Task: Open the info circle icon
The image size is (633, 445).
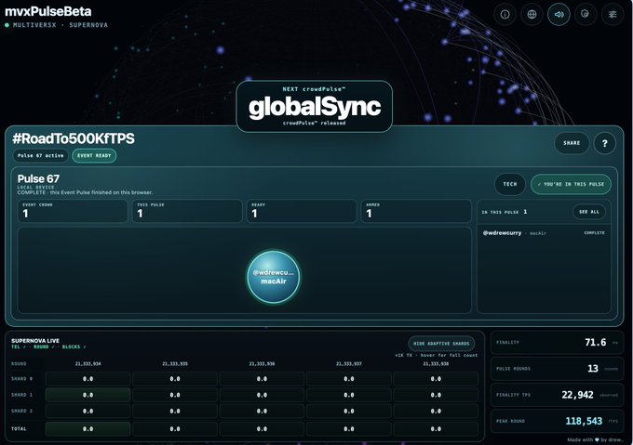Action: 505,15
